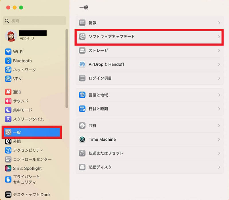Click the 一般 gear icon in sidebar
229x200 pixels.
tap(8, 132)
